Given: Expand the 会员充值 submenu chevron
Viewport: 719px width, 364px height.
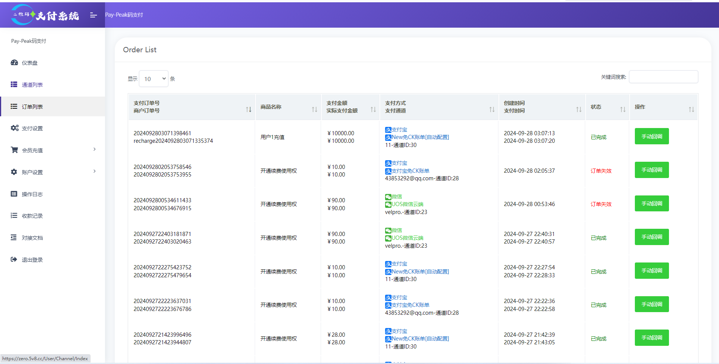Looking at the screenshot, I should click(94, 149).
